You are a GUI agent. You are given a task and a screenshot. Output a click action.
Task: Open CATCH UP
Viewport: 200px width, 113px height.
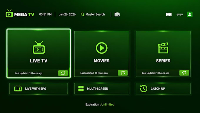(x=163, y=89)
